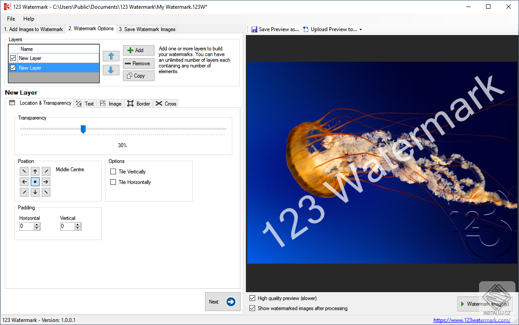Select the highlighted New Layer row

point(54,68)
